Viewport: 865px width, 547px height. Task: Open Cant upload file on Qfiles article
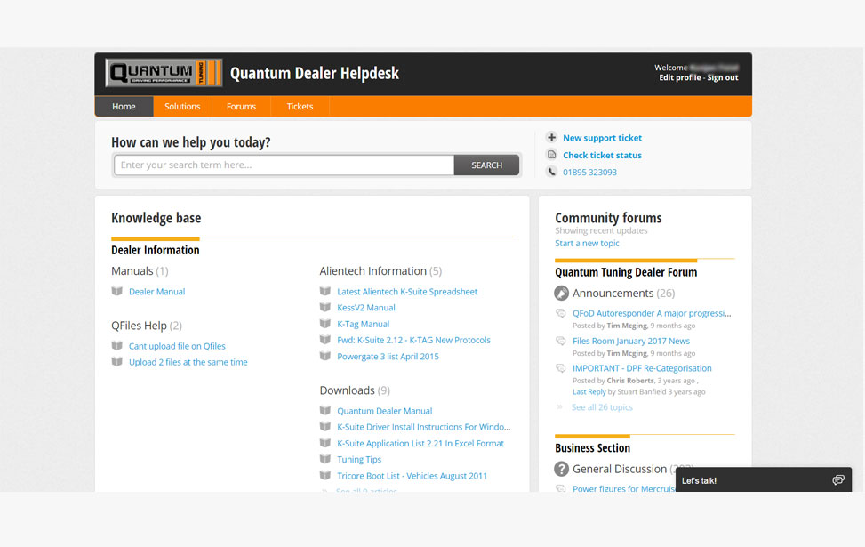pyautogui.click(x=177, y=346)
